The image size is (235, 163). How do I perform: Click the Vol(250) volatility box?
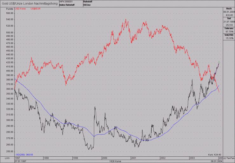pos(229,37)
